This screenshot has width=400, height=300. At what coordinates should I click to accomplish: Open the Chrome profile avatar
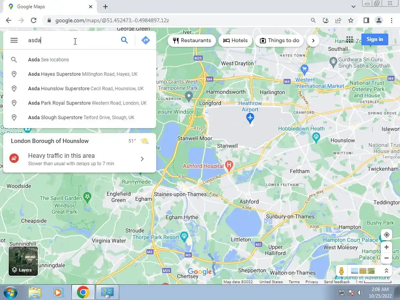(x=379, y=20)
